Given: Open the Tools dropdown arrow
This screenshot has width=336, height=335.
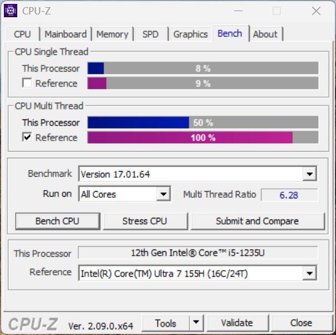Looking at the screenshot, I should tap(196, 322).
